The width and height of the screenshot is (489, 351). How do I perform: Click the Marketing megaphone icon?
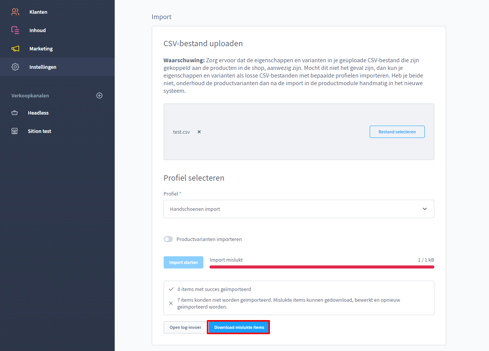point(15,49)
